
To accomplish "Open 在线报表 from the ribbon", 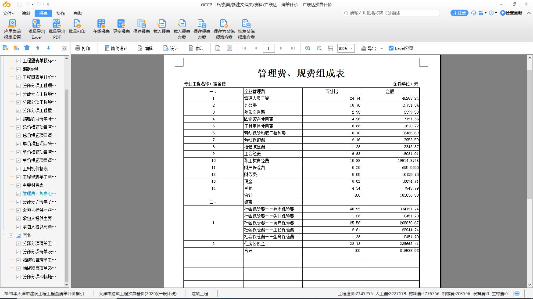I will tap(101, 27).
